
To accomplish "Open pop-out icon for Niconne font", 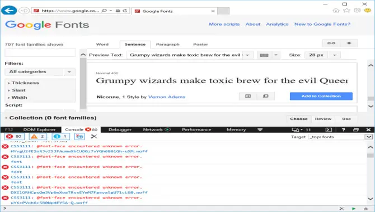I will pyautogui.click(x=265, y=96).
